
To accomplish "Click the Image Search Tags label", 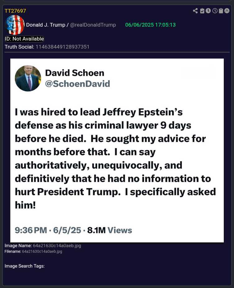I will [25, 266].
